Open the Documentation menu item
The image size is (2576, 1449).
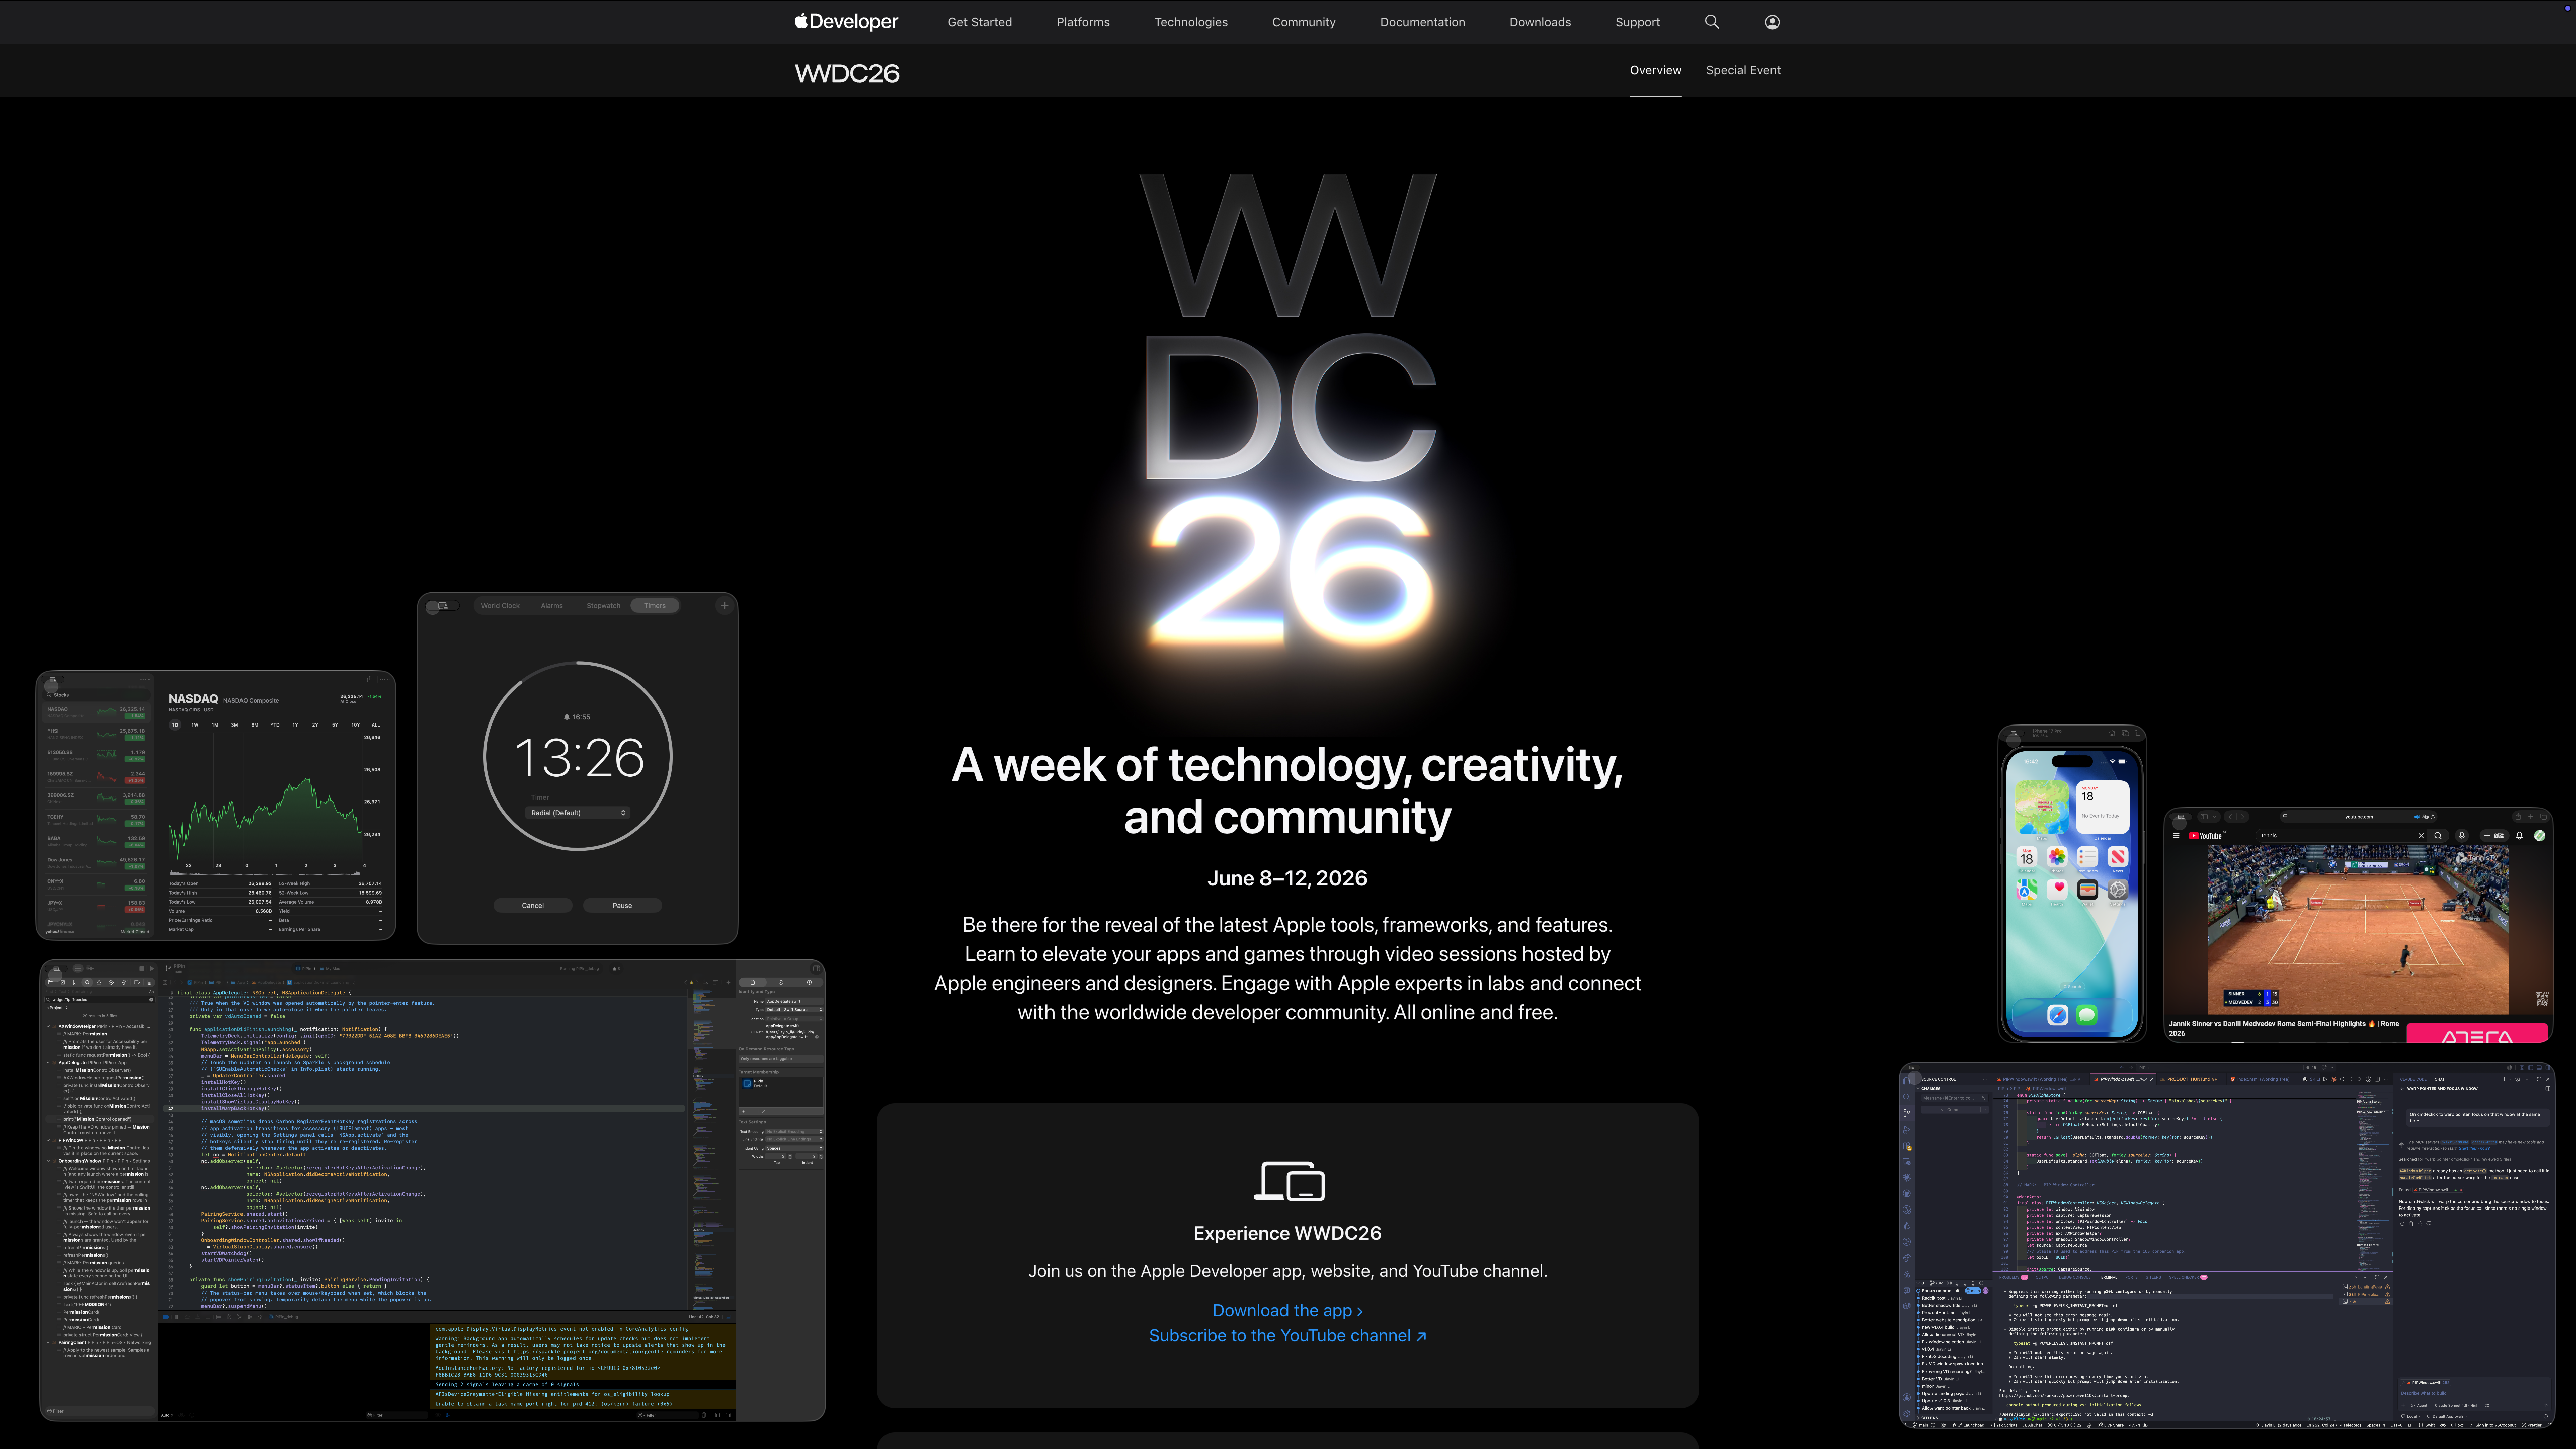(x=1422, y=22)
